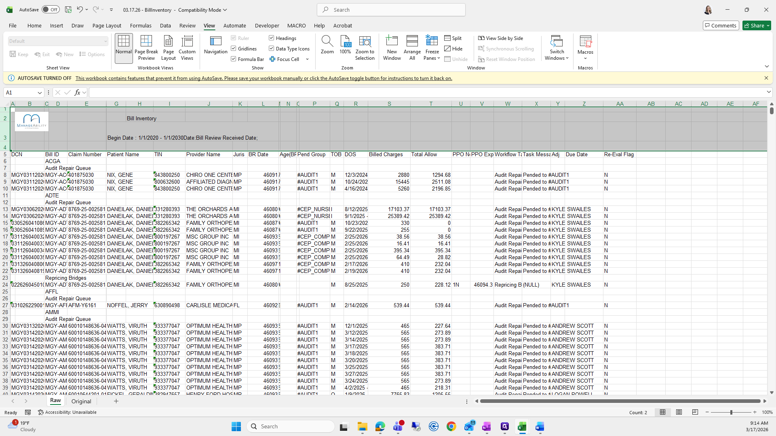Open the Formulas ribbon tab

141,25
